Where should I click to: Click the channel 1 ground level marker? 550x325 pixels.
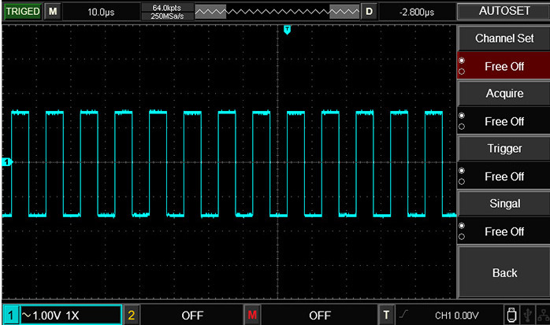7,162
